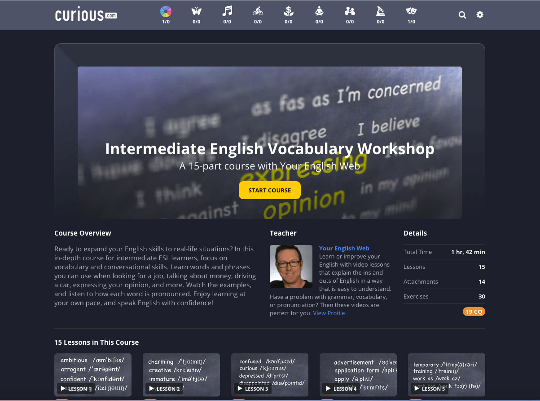The width and height of the screenshot is (540, 401).
Task: Play Lesson 1 about ambitious and arrogant
Action: pos(93,375)
